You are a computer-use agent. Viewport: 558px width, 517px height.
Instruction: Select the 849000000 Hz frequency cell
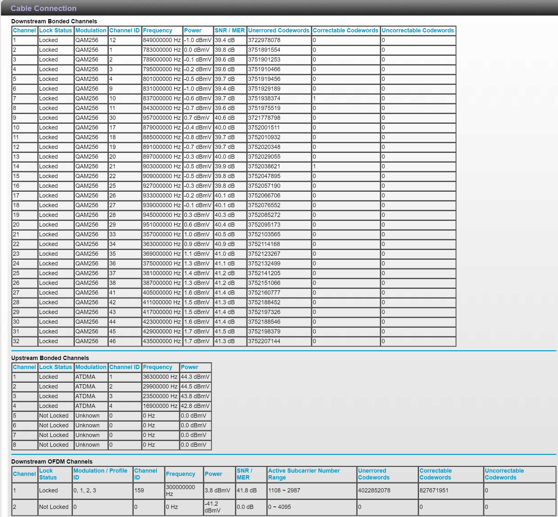click(162, 40)
